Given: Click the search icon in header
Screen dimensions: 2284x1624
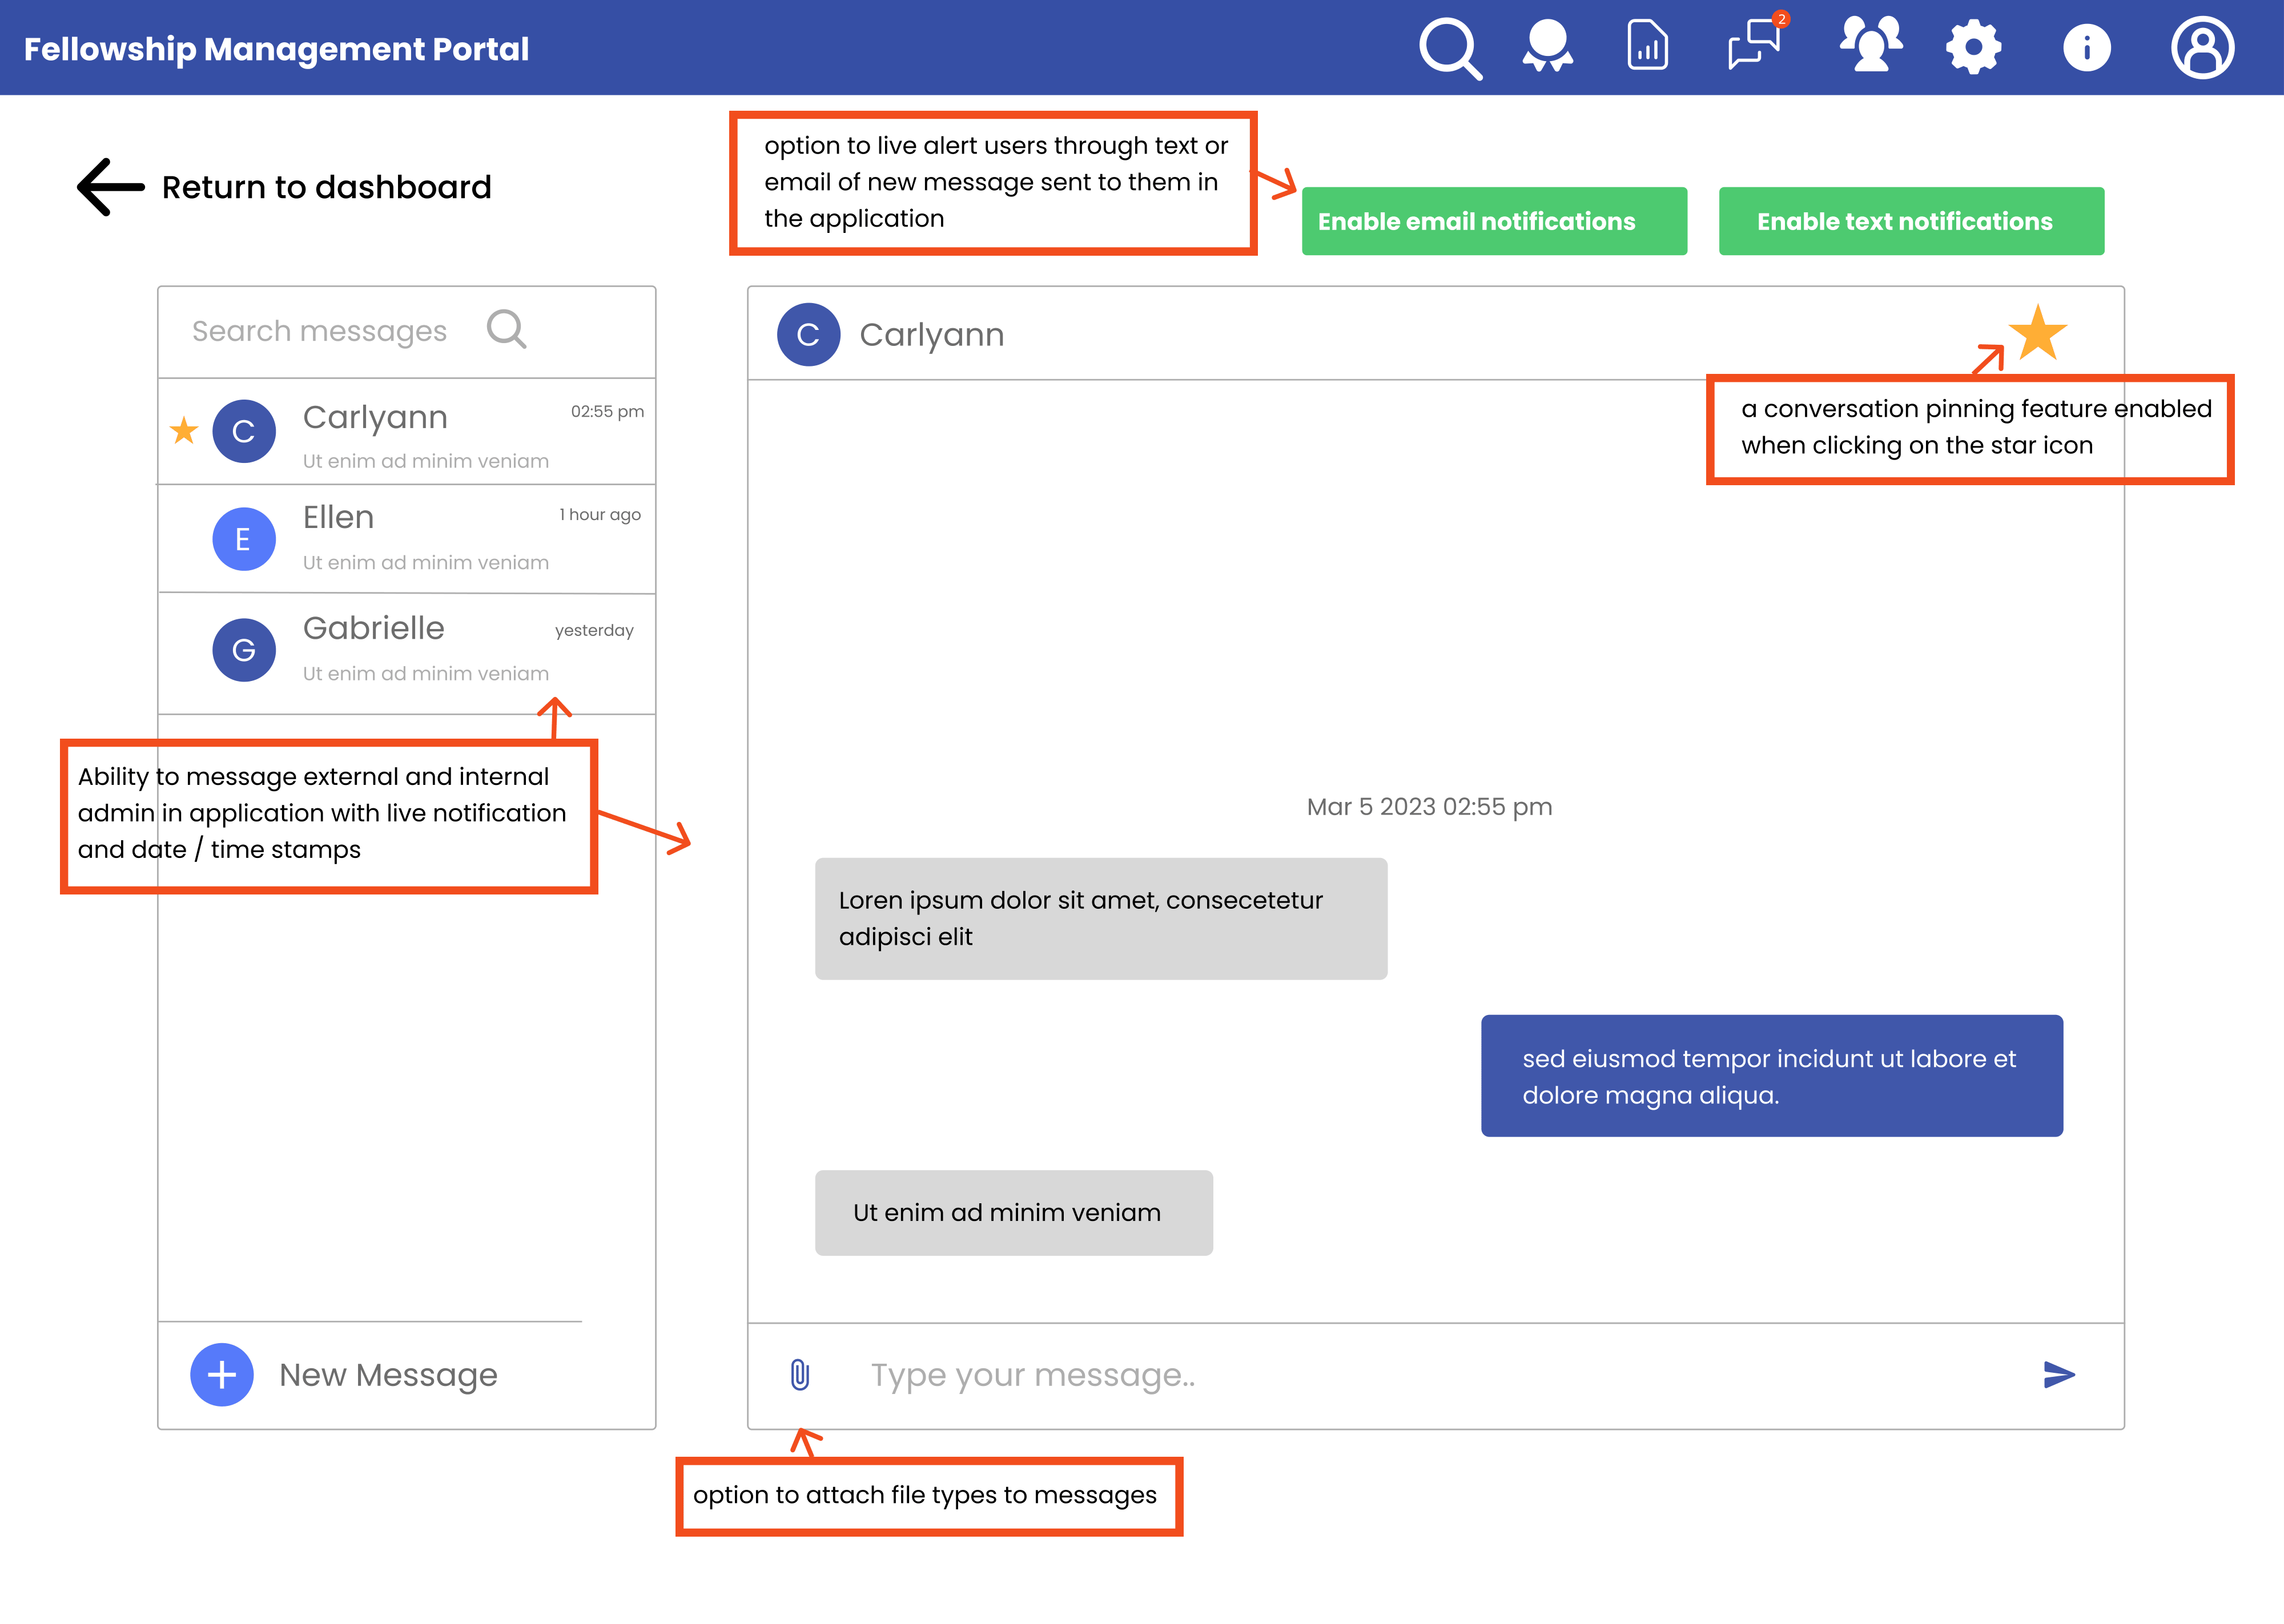Looking at the screenshot, I should pos(1449,48).
